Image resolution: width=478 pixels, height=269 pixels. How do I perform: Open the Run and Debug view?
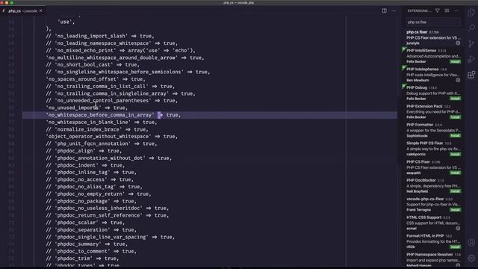tap(471, 59)
